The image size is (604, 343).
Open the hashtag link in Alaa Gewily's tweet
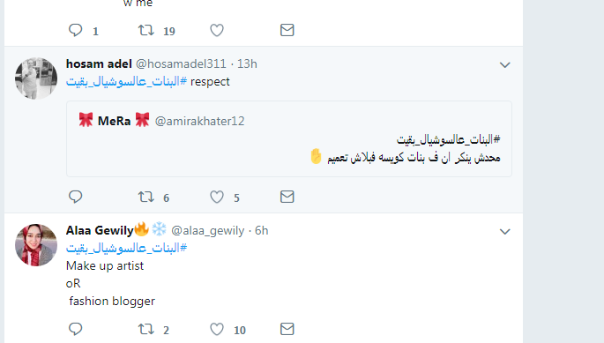tap(126, 248)
